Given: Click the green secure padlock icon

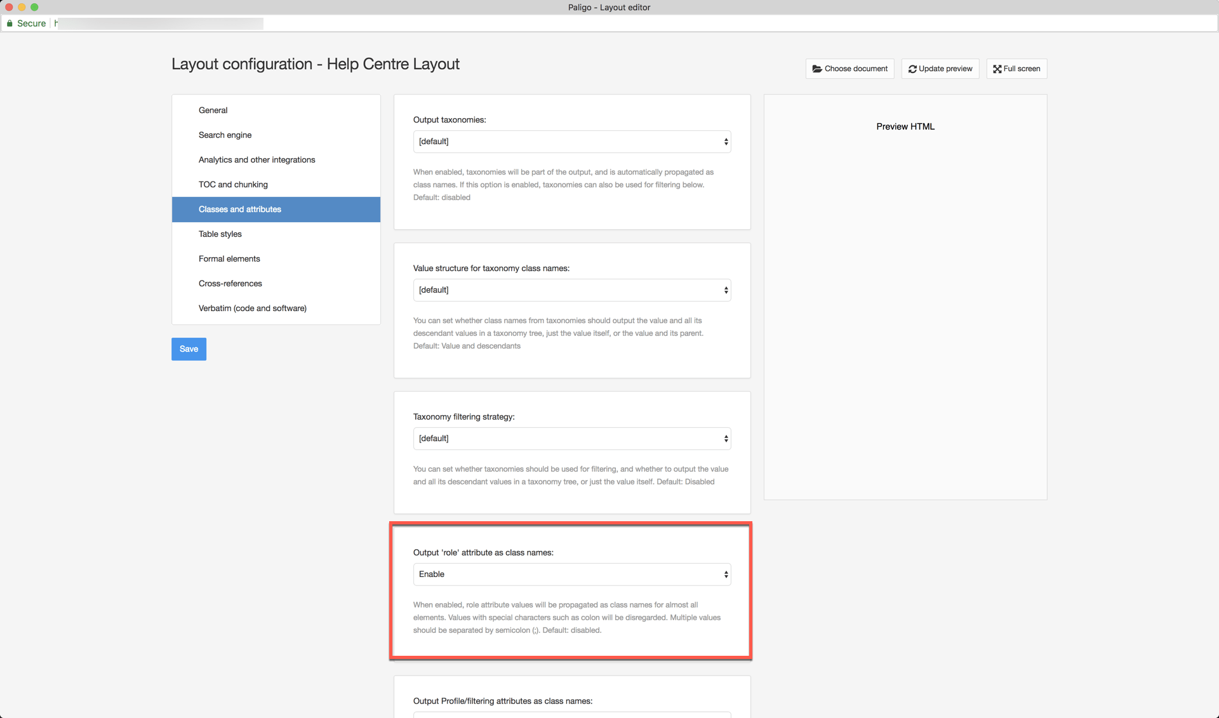Looking at the screenshot, I should pyautogui.click(x=10, y=23).
